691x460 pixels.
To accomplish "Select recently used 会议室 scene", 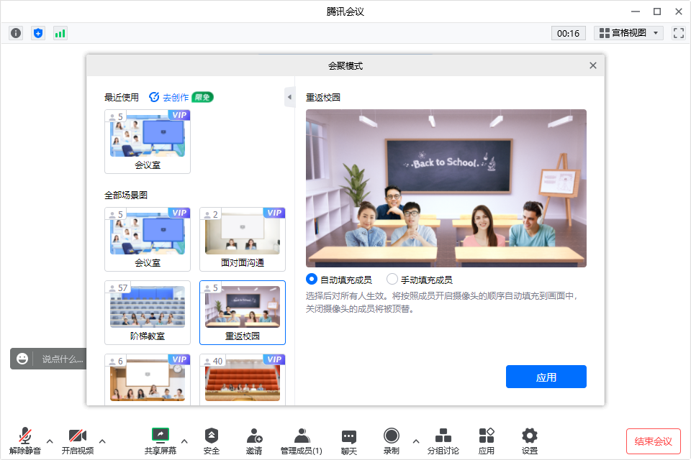I will (x=148, y=142).
